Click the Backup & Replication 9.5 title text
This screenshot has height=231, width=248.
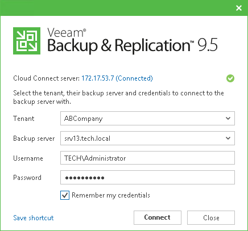tap(133, 45)
